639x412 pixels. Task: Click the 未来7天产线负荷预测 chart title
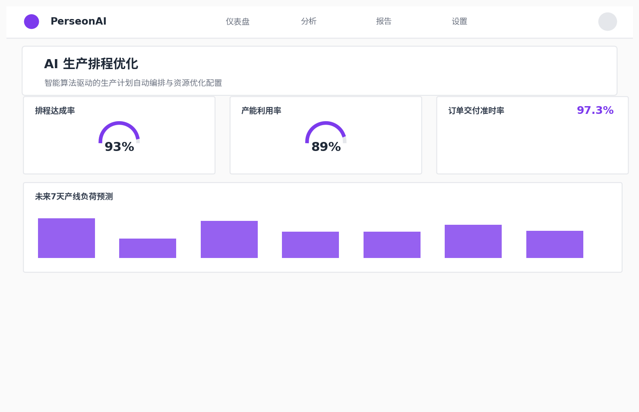point(74,197)
